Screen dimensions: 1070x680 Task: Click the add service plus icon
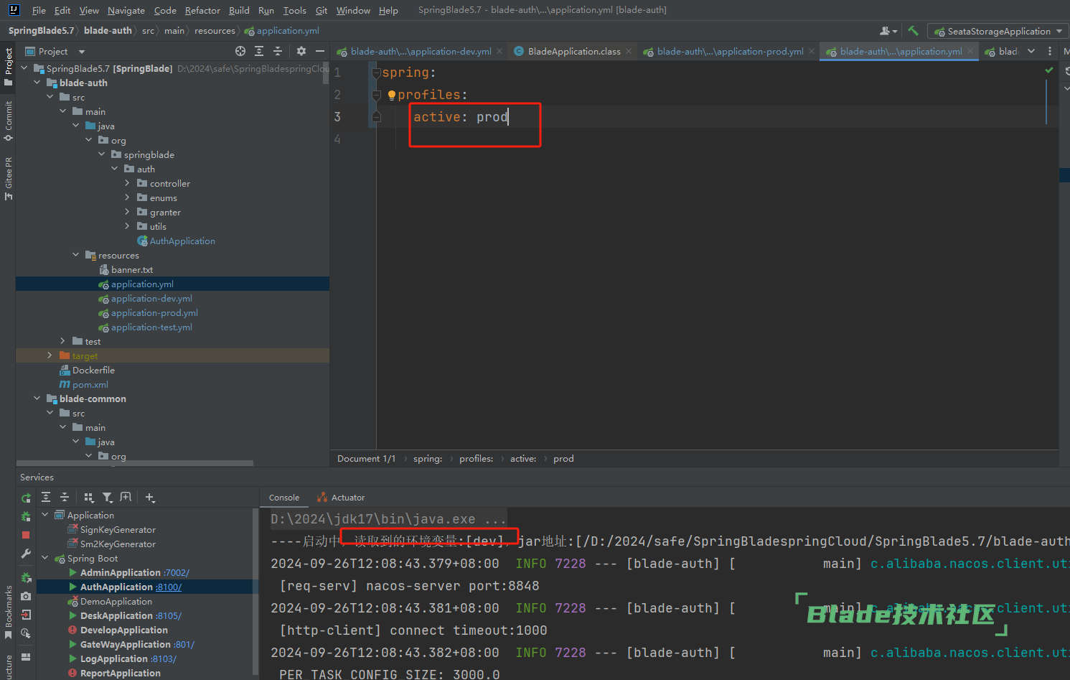(150, 497)
